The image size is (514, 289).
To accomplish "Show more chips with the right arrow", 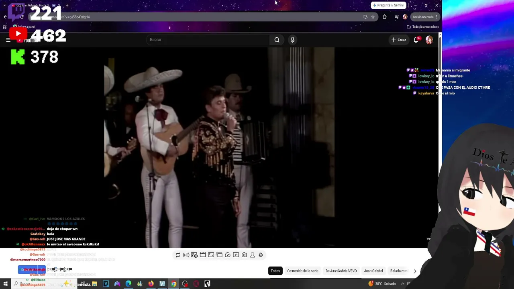I will [415, 271].
